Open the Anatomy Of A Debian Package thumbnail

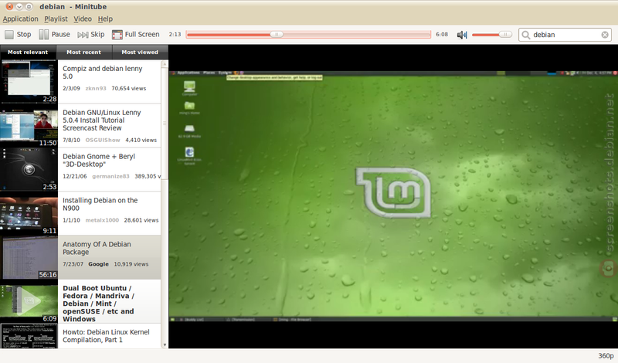(29, 257)
